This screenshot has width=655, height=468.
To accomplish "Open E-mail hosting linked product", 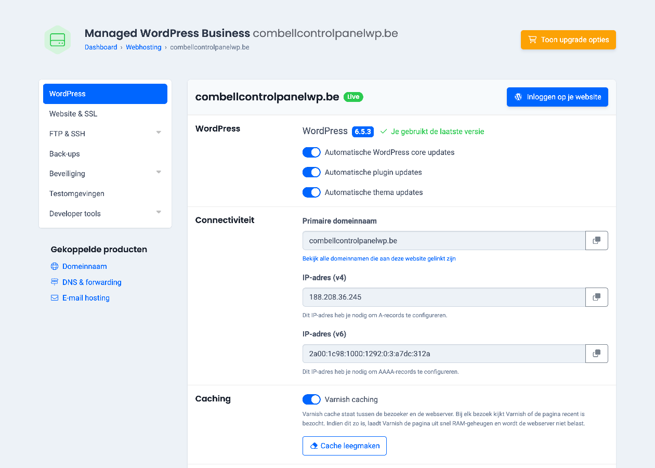I will (86, 298).
